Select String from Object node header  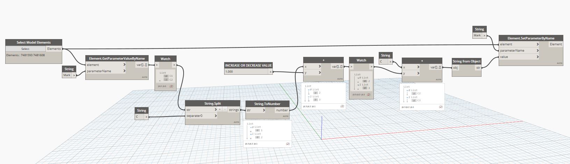(x=466, y=61)
